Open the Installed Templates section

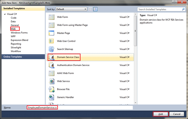coord(23,8)
